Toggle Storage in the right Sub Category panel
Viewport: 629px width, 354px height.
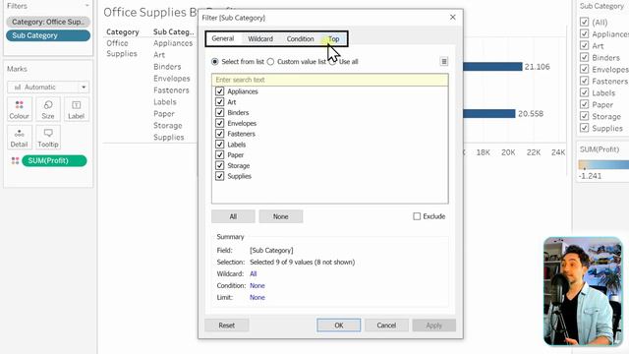tap(584, 116)
